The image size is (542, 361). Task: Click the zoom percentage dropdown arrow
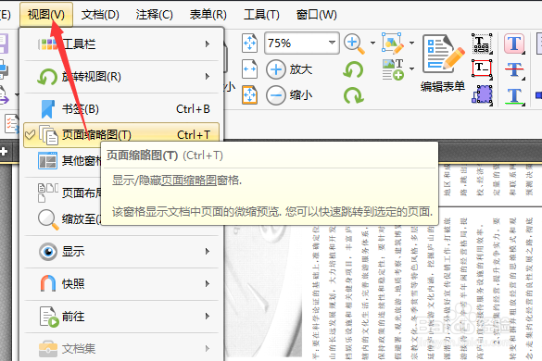click(x=333, y=43)
